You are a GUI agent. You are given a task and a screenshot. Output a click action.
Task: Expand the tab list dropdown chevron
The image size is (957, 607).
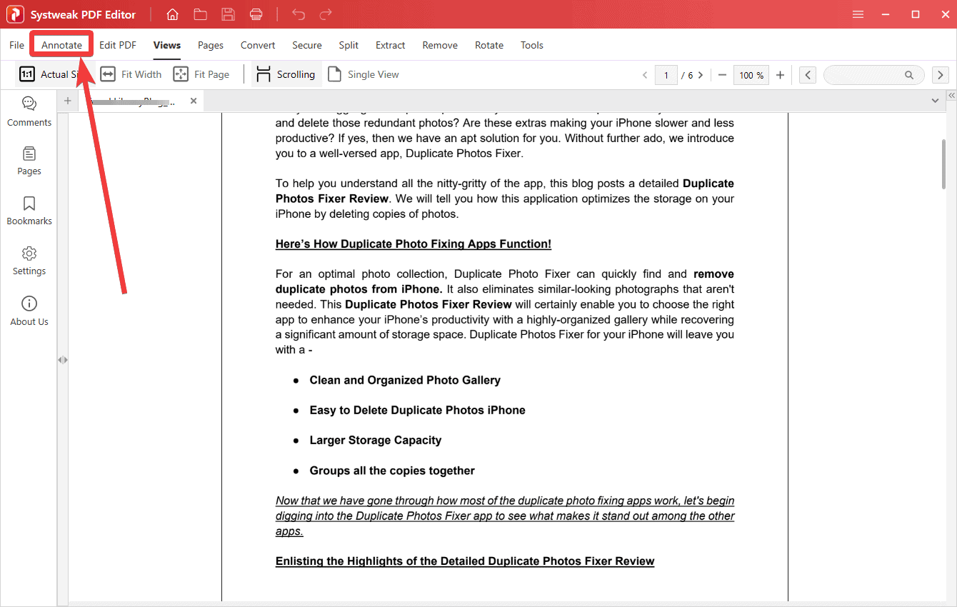point(936,101)
